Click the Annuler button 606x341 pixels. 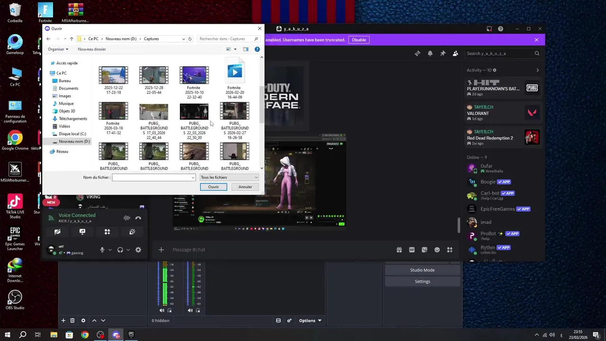point(245,187)
